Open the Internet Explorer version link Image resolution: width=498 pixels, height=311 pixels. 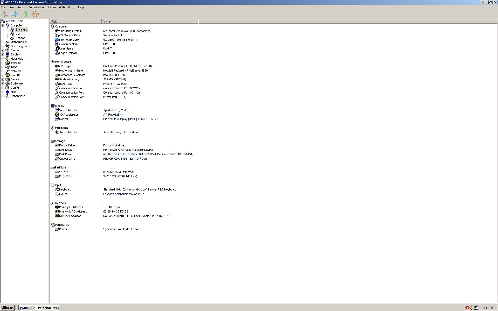click(120, 40)
